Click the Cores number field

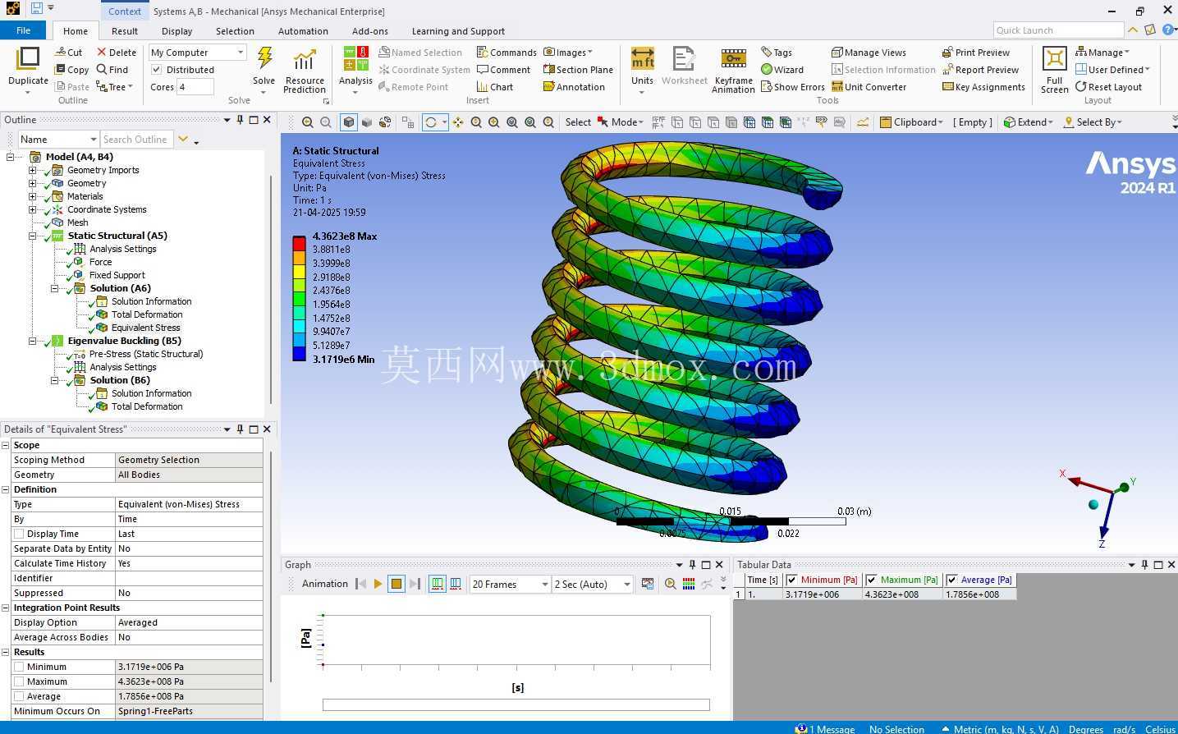[195, 87]
